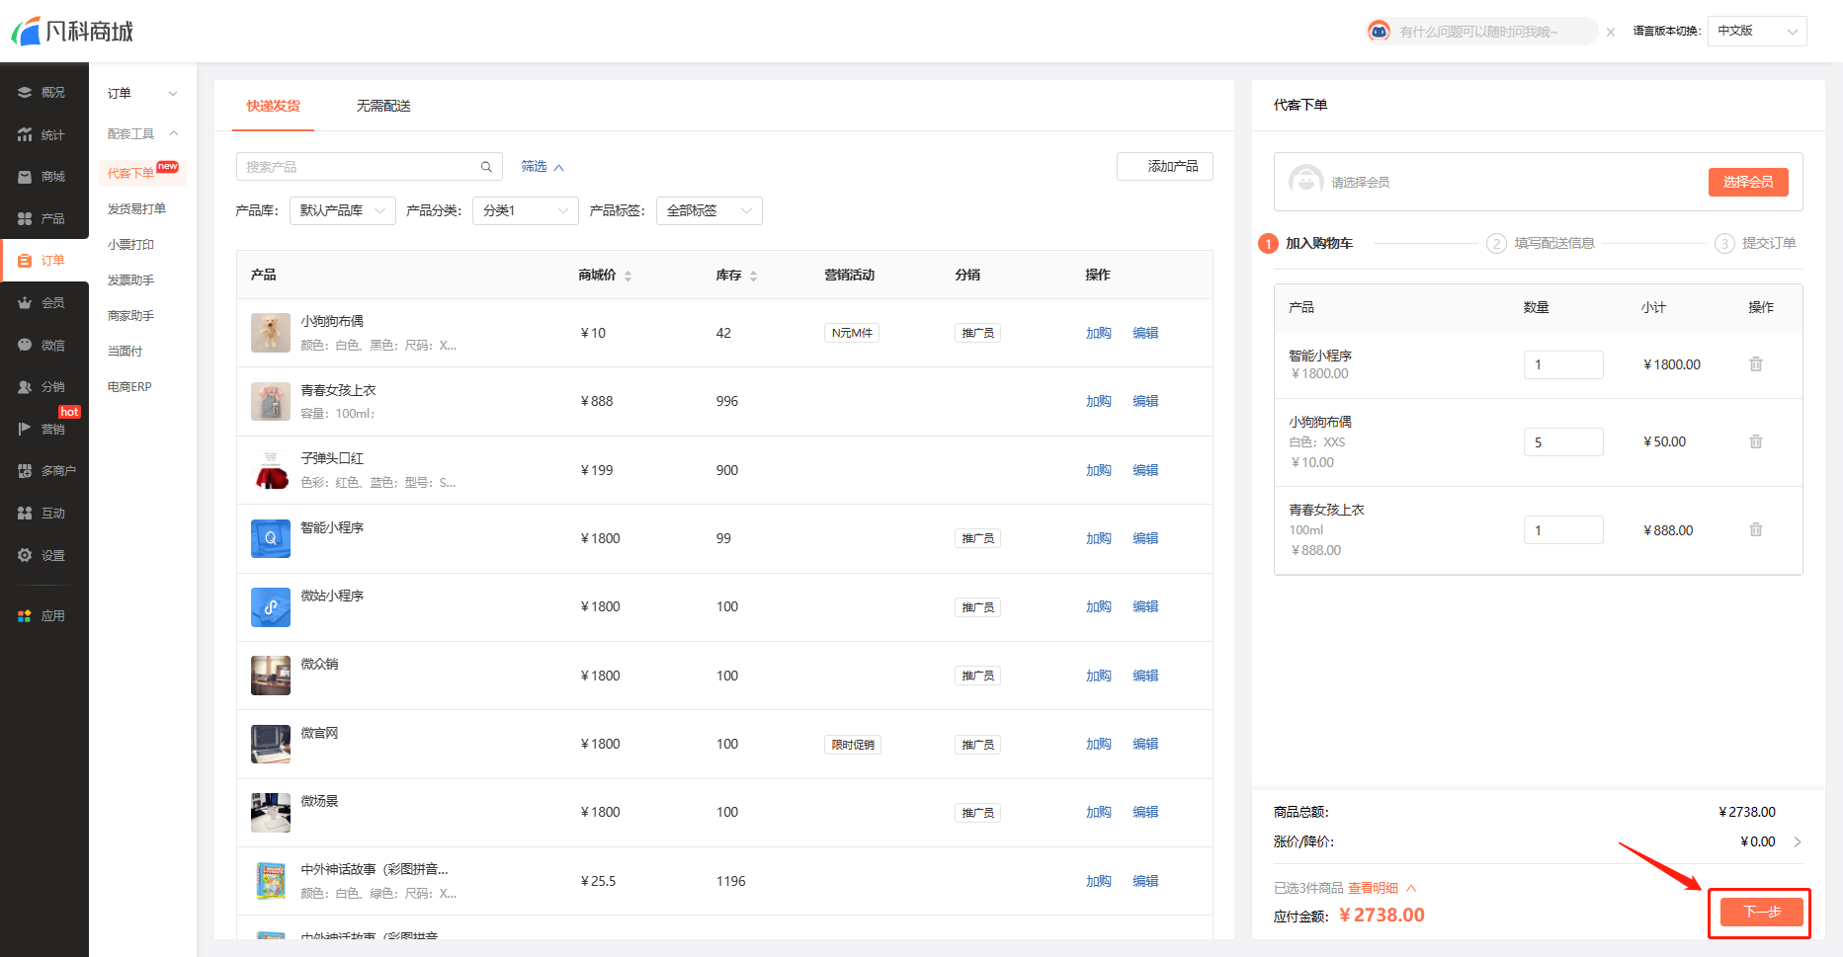Click 编辑 for 微众销
The image size is (1843, 957).
[1145, 676]
